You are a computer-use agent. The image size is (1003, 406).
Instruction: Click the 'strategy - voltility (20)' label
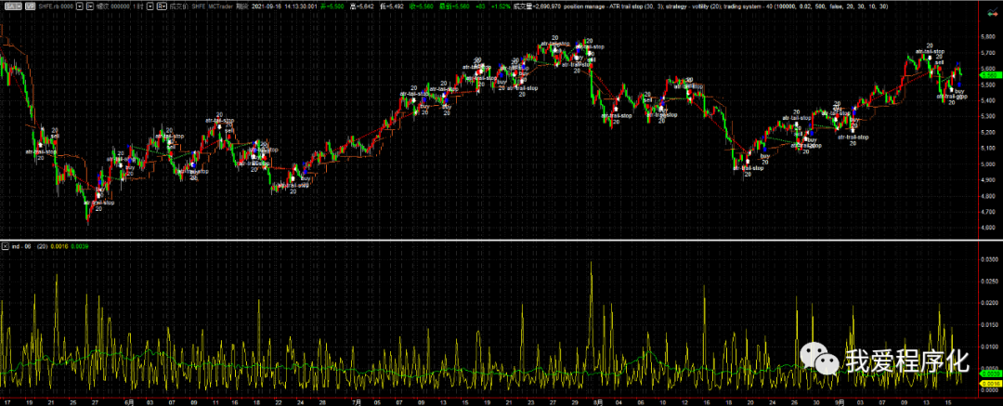tap(694, 6)
